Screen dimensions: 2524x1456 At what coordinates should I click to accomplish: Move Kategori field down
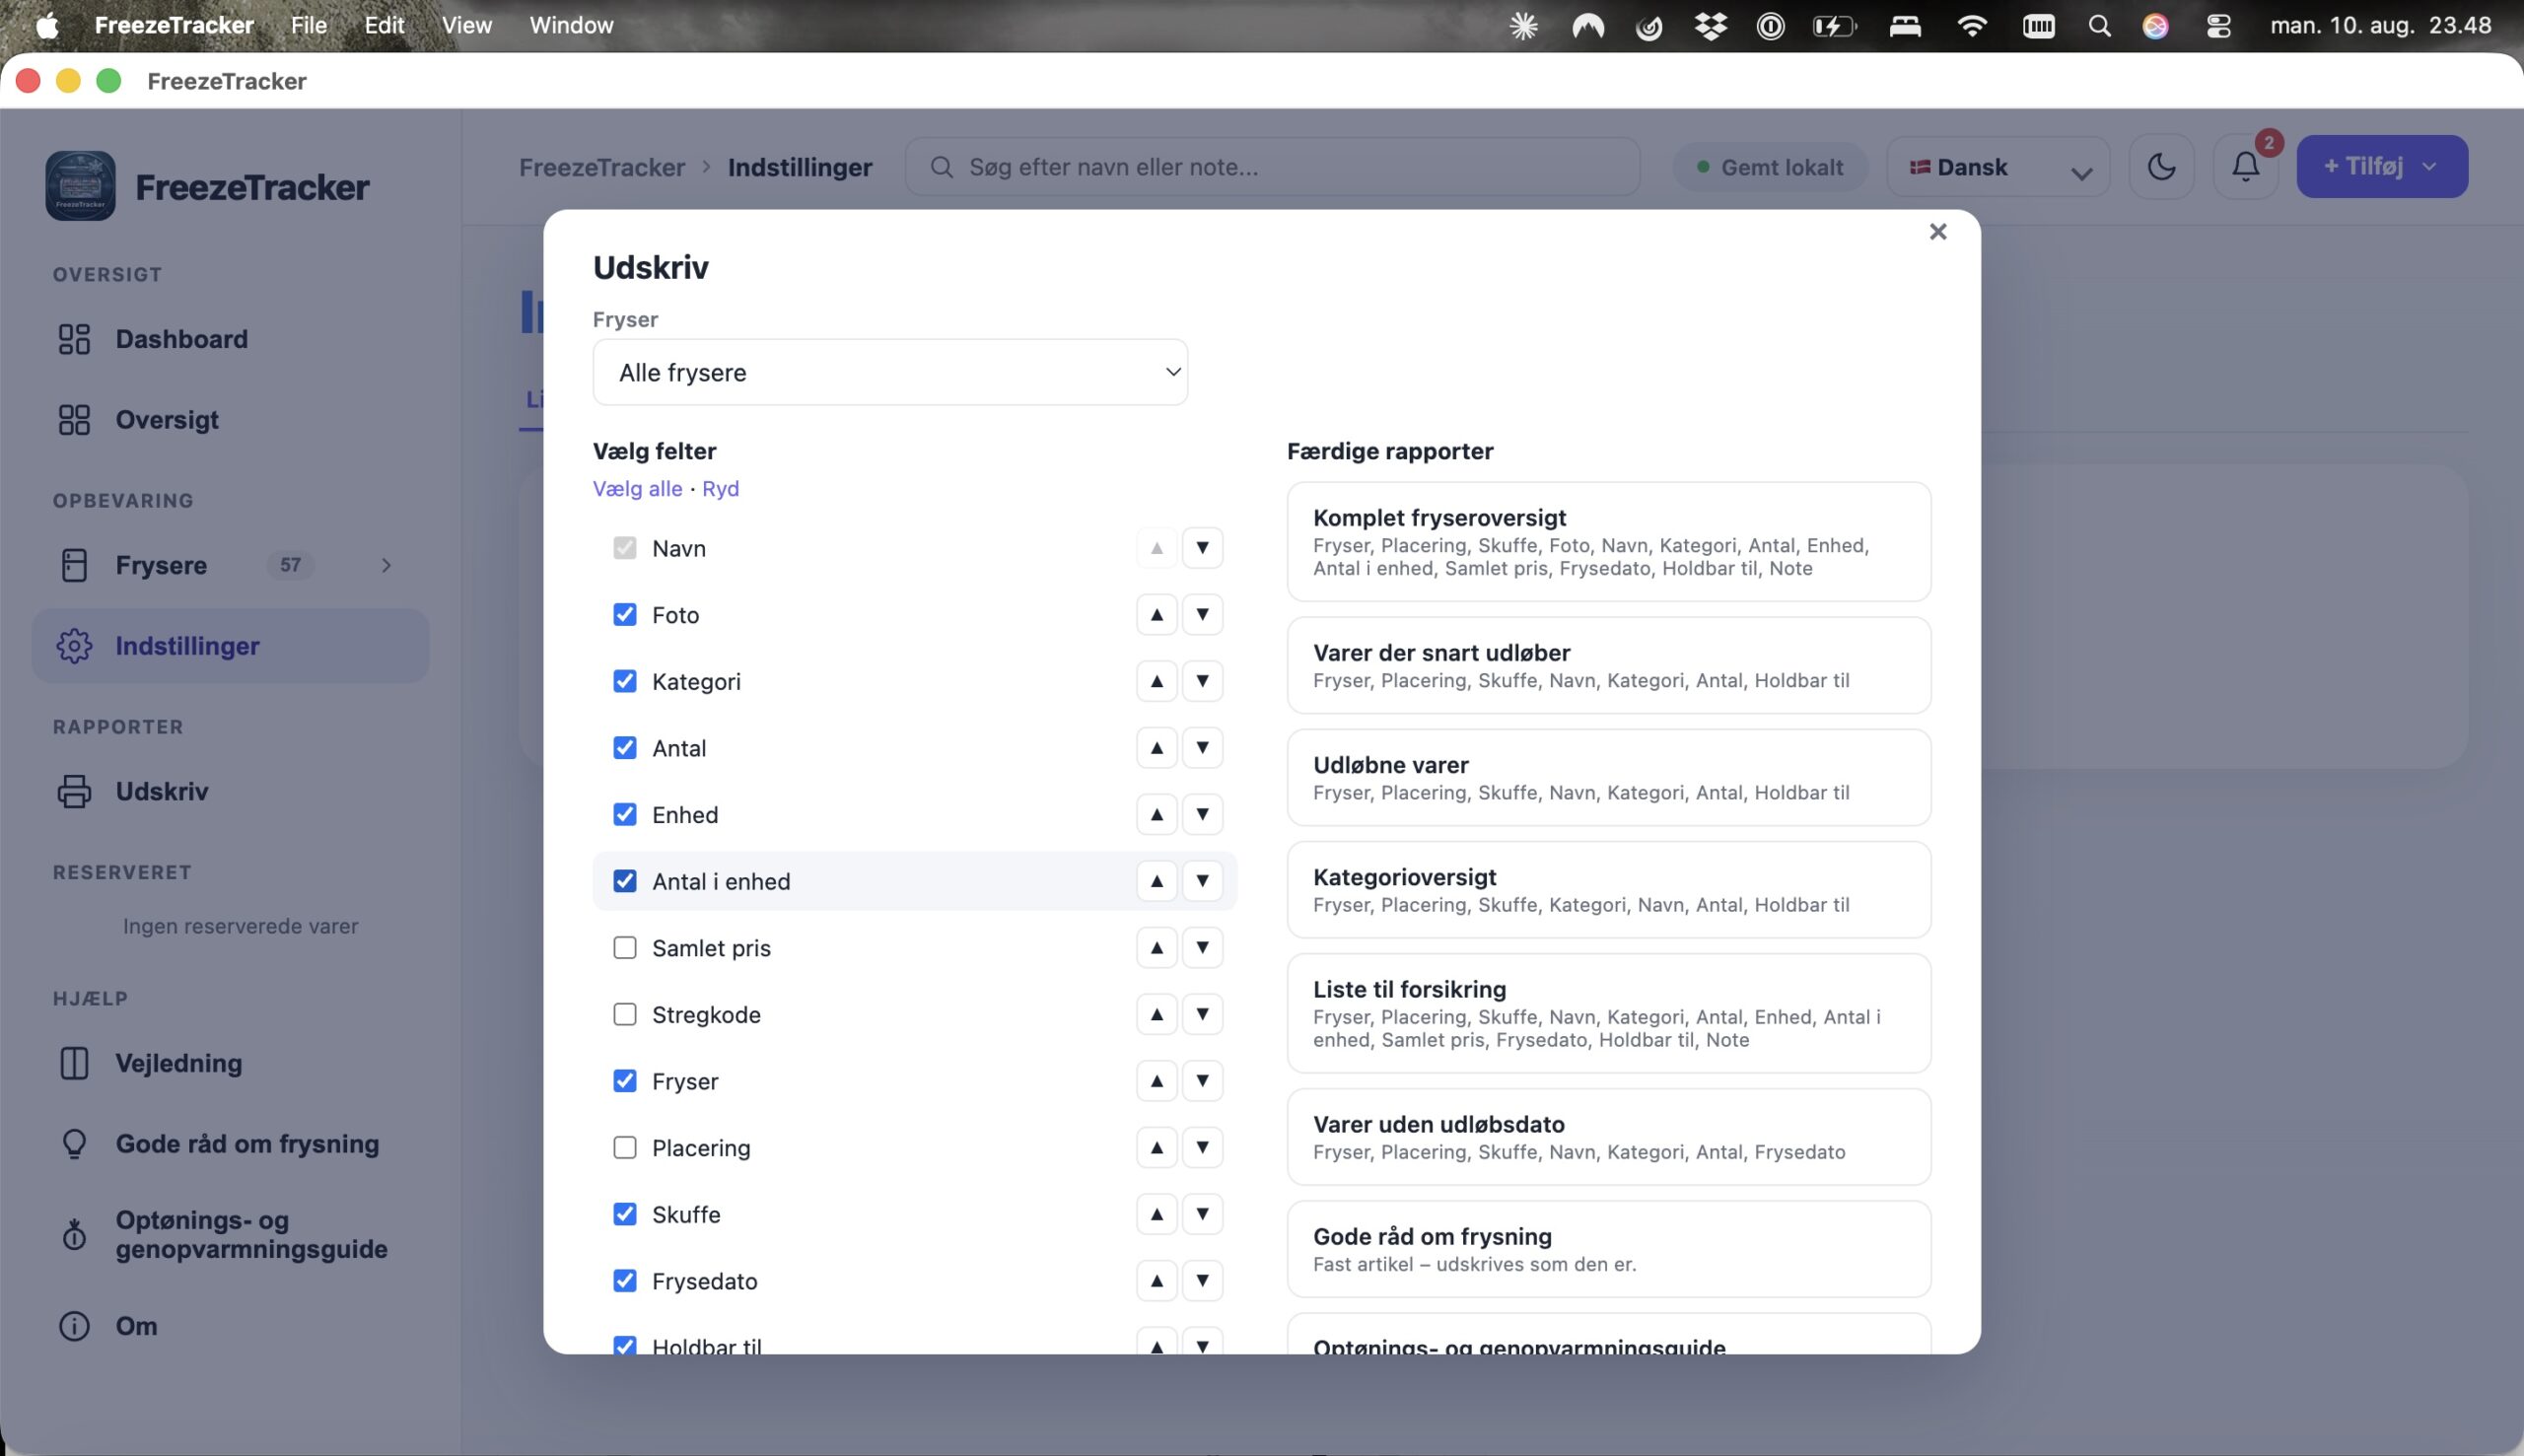1202,681
